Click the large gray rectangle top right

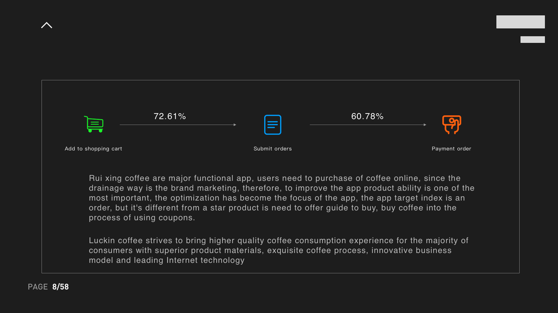[520, 22]
